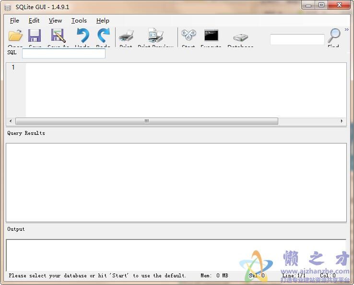Redo the last undone edit
This screenshot has height=285, width=354.
(x=104, y=36)
